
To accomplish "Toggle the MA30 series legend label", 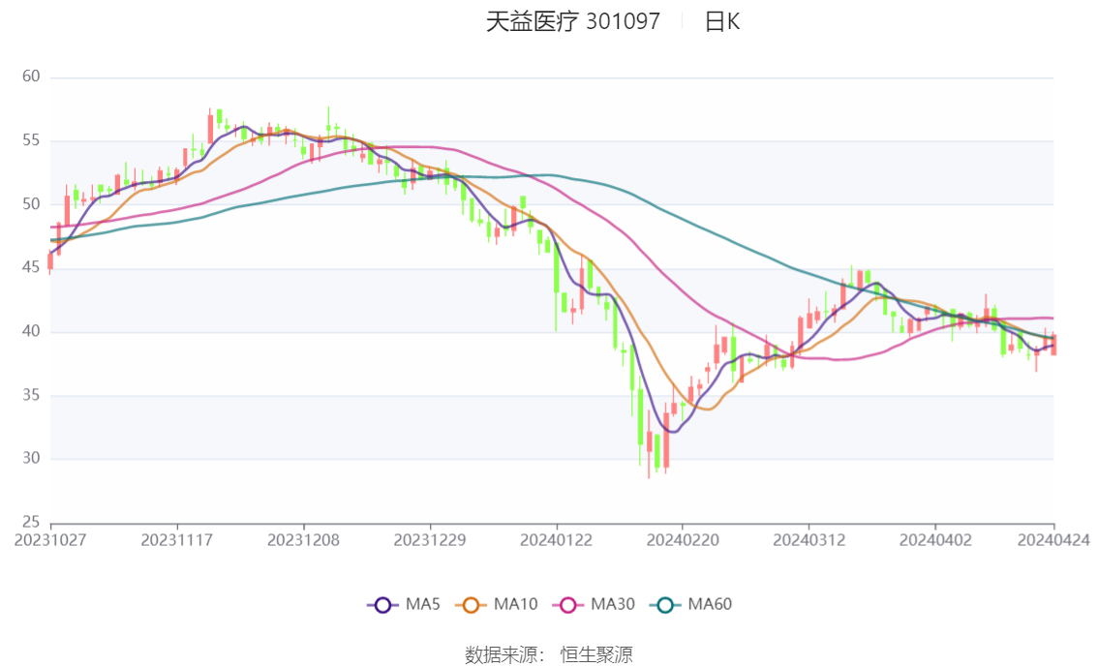I will click(613, 605).
